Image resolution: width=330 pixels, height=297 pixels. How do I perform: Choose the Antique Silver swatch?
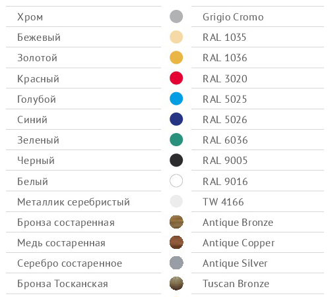[x=176, y=263]
